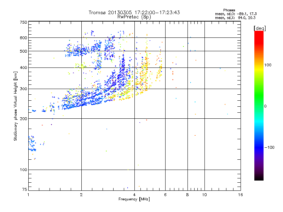This screenshot has height=212, width=283.
Task: Click the 'mean, sd,O: -89.1, 17.3' line
Action: tap(236, 14)
